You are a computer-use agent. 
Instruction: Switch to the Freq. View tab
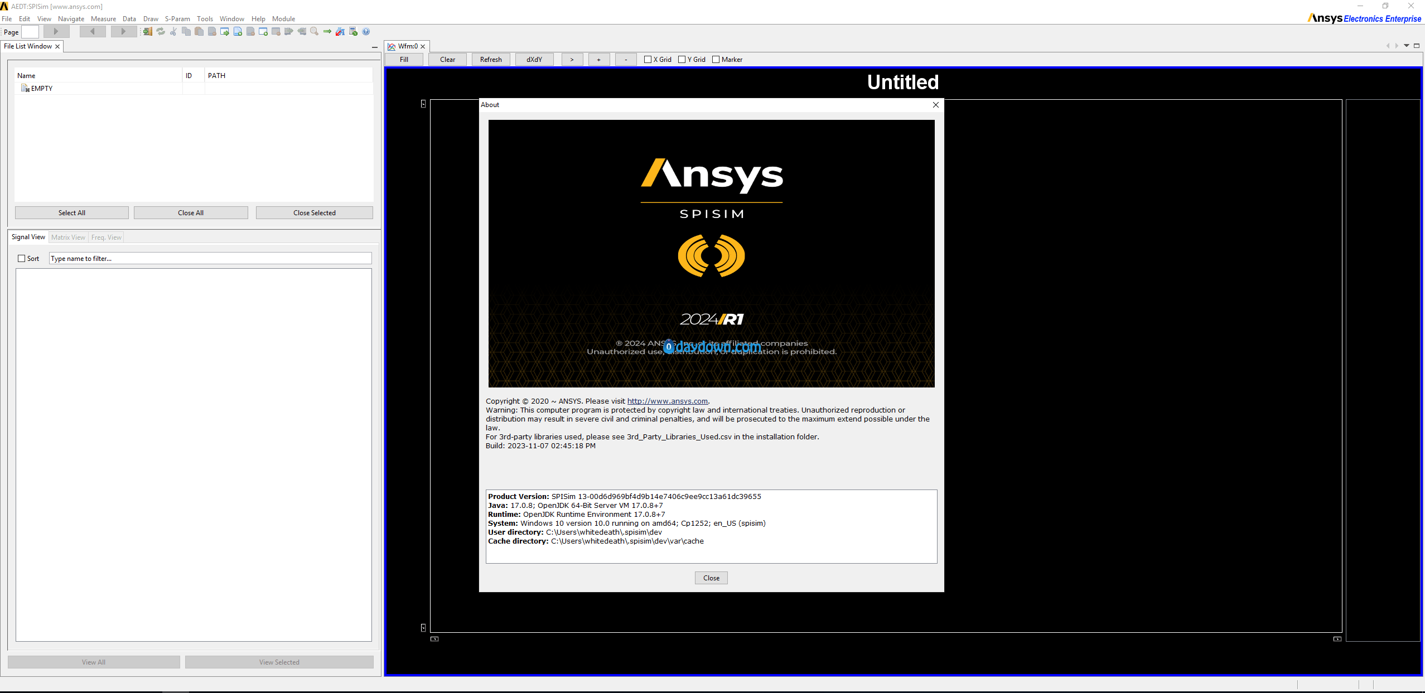click(107, 238)
